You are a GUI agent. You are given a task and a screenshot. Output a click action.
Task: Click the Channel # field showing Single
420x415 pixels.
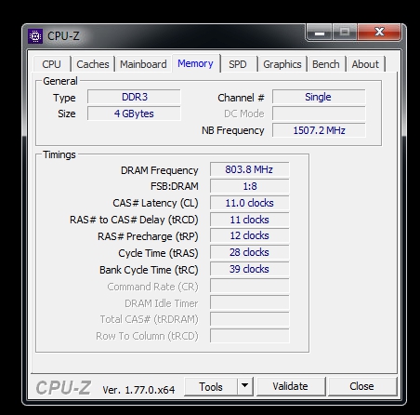319,97
